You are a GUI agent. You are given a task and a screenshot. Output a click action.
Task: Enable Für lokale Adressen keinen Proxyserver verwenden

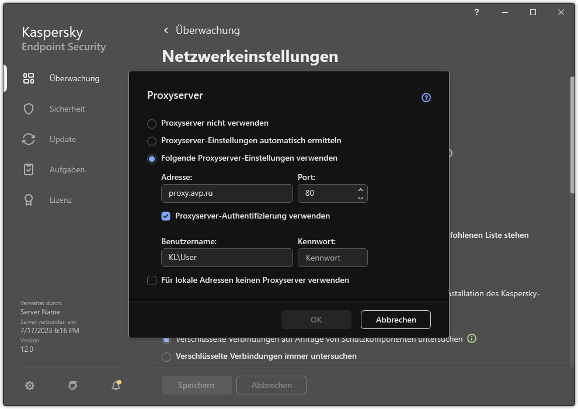[152, 280]
